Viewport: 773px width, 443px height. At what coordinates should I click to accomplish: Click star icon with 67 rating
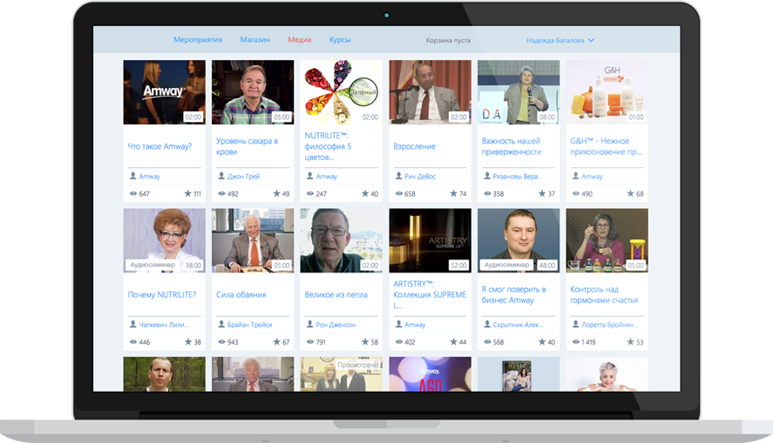pyautogui.click(x=276, y=341)
